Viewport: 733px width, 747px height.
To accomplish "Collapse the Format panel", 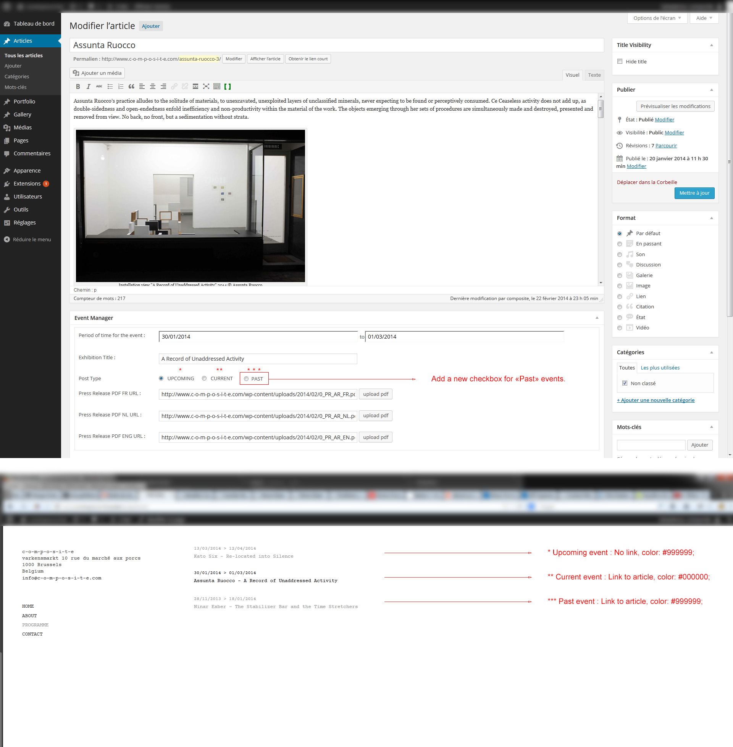I will [712, 218].
